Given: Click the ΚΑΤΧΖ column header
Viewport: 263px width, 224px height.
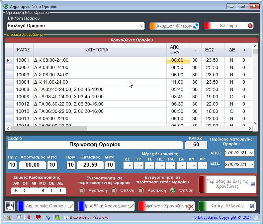Looking at the screenshot, I should click(23, 50).
